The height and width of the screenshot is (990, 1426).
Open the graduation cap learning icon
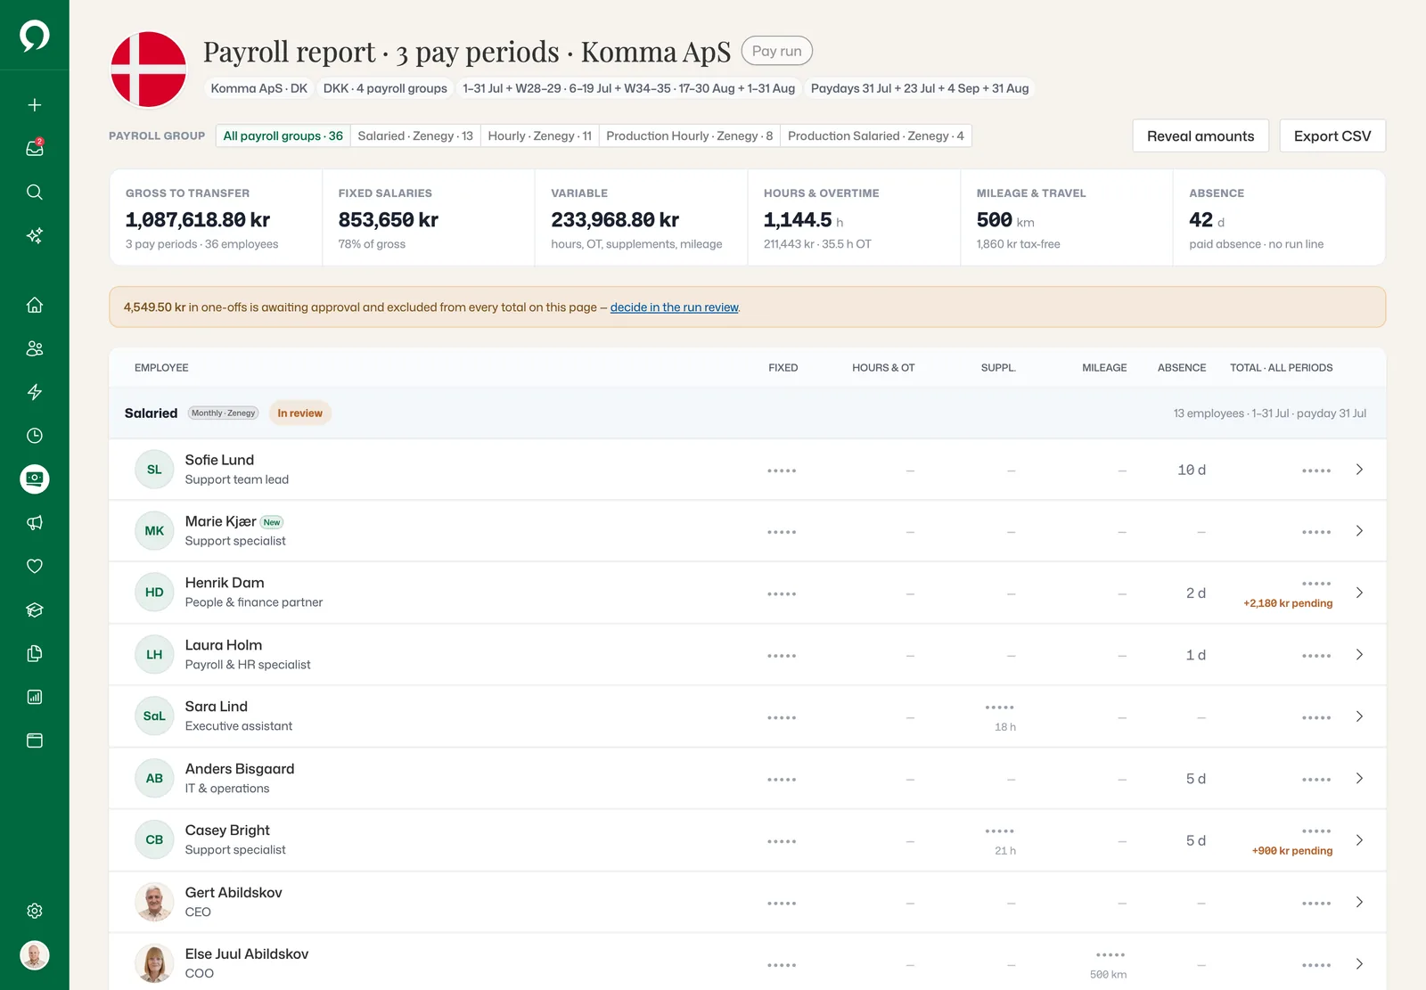pos(35,610)
